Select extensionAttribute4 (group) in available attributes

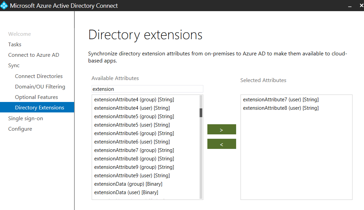click(134, 99)
